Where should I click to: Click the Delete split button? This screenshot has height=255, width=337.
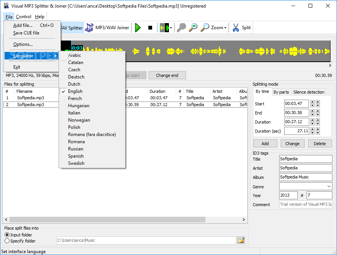(320, 144)
